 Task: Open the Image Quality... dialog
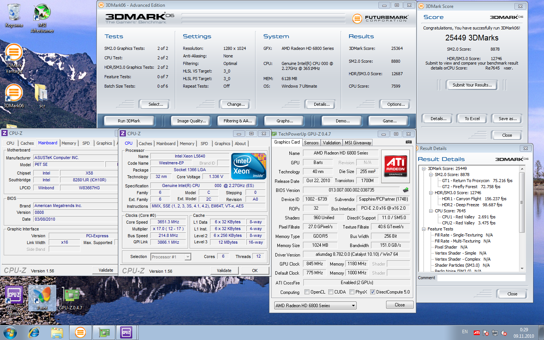(192, 121)
